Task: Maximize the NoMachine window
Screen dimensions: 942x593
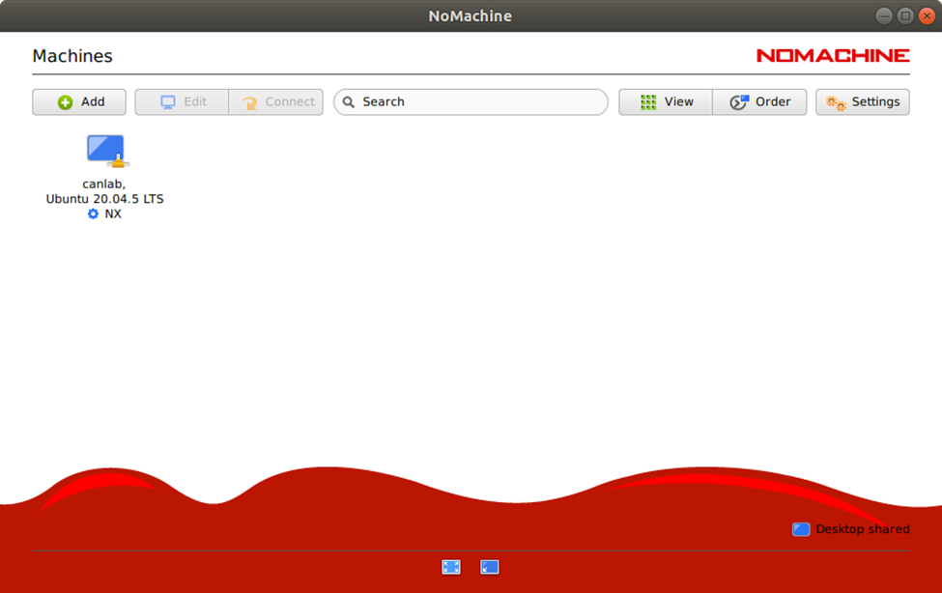Action: click(905, 16)
